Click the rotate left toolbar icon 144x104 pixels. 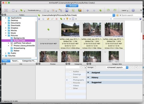tap(108, 10)
